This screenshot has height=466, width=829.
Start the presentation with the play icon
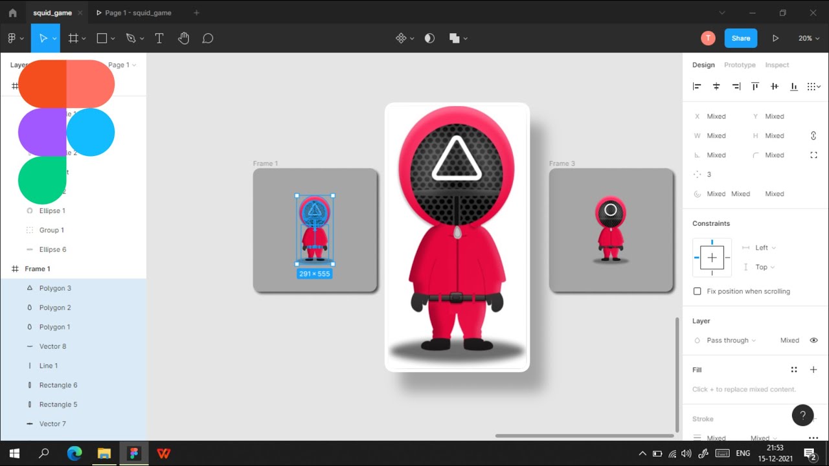(x=775, y=38)
